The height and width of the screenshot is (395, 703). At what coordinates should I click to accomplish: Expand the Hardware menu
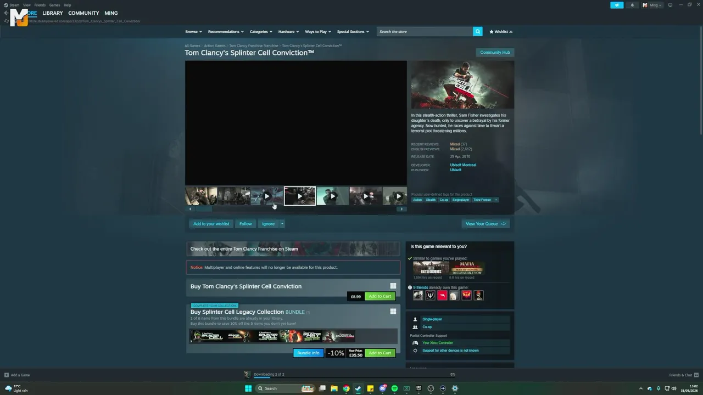click(288, 32)
